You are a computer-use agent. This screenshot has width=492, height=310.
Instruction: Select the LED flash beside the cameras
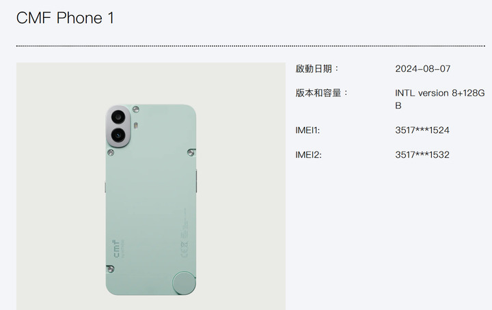pyautogui.click(x=135, y=126)
